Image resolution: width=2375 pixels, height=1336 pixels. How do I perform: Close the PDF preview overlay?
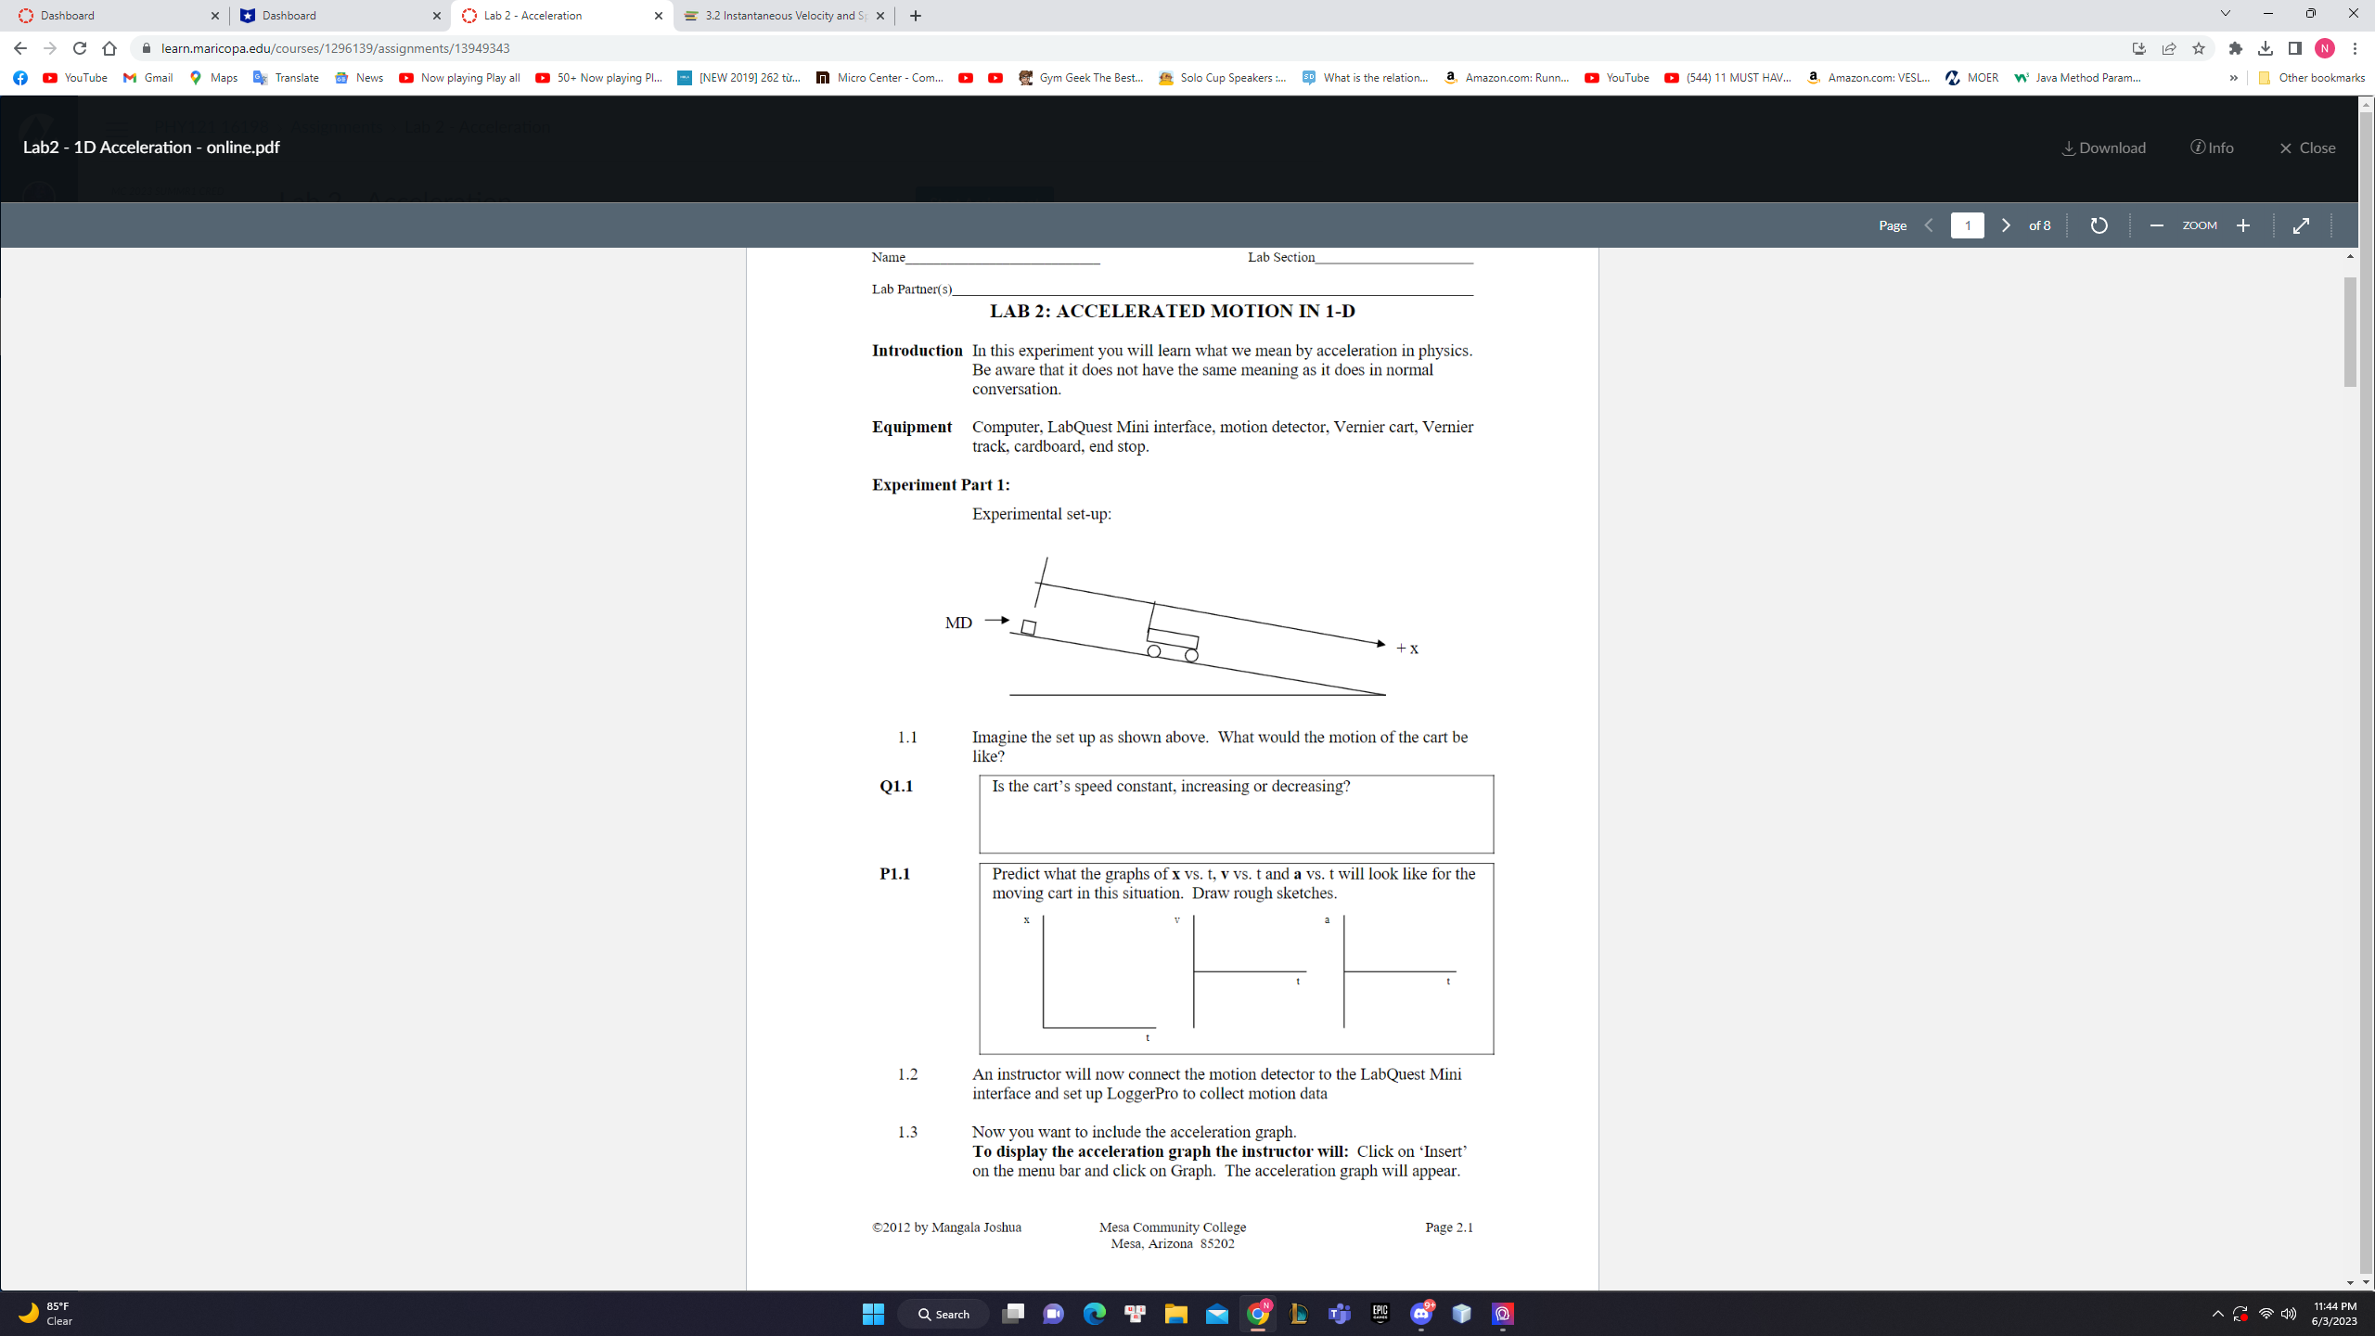point(2307,148)
